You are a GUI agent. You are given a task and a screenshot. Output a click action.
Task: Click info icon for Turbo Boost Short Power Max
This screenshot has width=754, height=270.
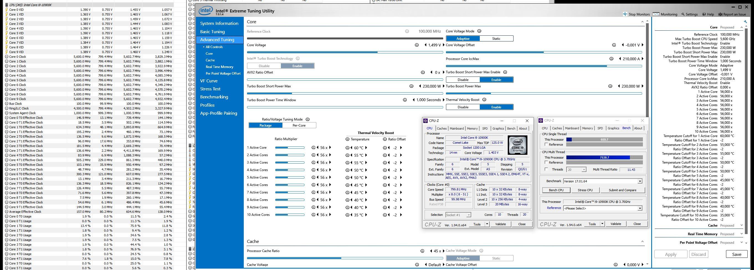[x=411, y=86]
